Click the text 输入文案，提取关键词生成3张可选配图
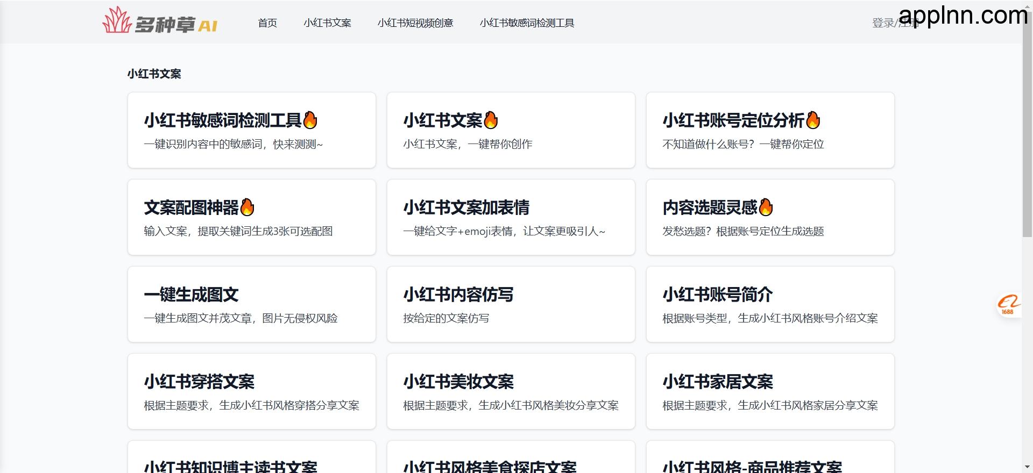Viewport: 1033px width, 473px height. [x=238, y=231]
